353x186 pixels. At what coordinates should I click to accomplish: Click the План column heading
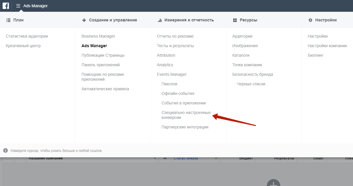coord(19,20)
